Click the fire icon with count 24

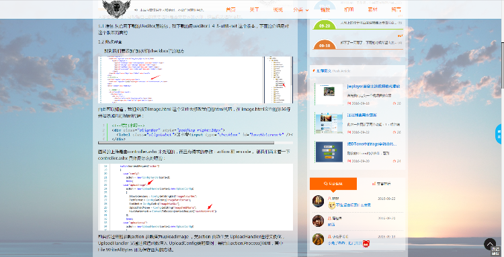tap(394, 161)
